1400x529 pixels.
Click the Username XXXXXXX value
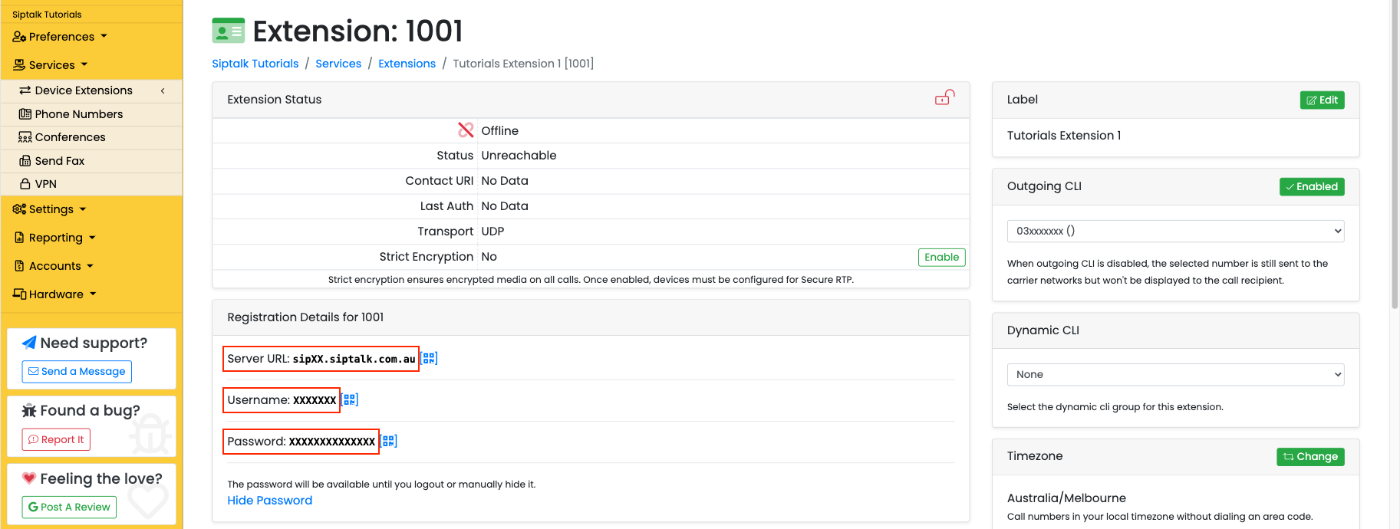pyautogui.click(x=315, y=400)
